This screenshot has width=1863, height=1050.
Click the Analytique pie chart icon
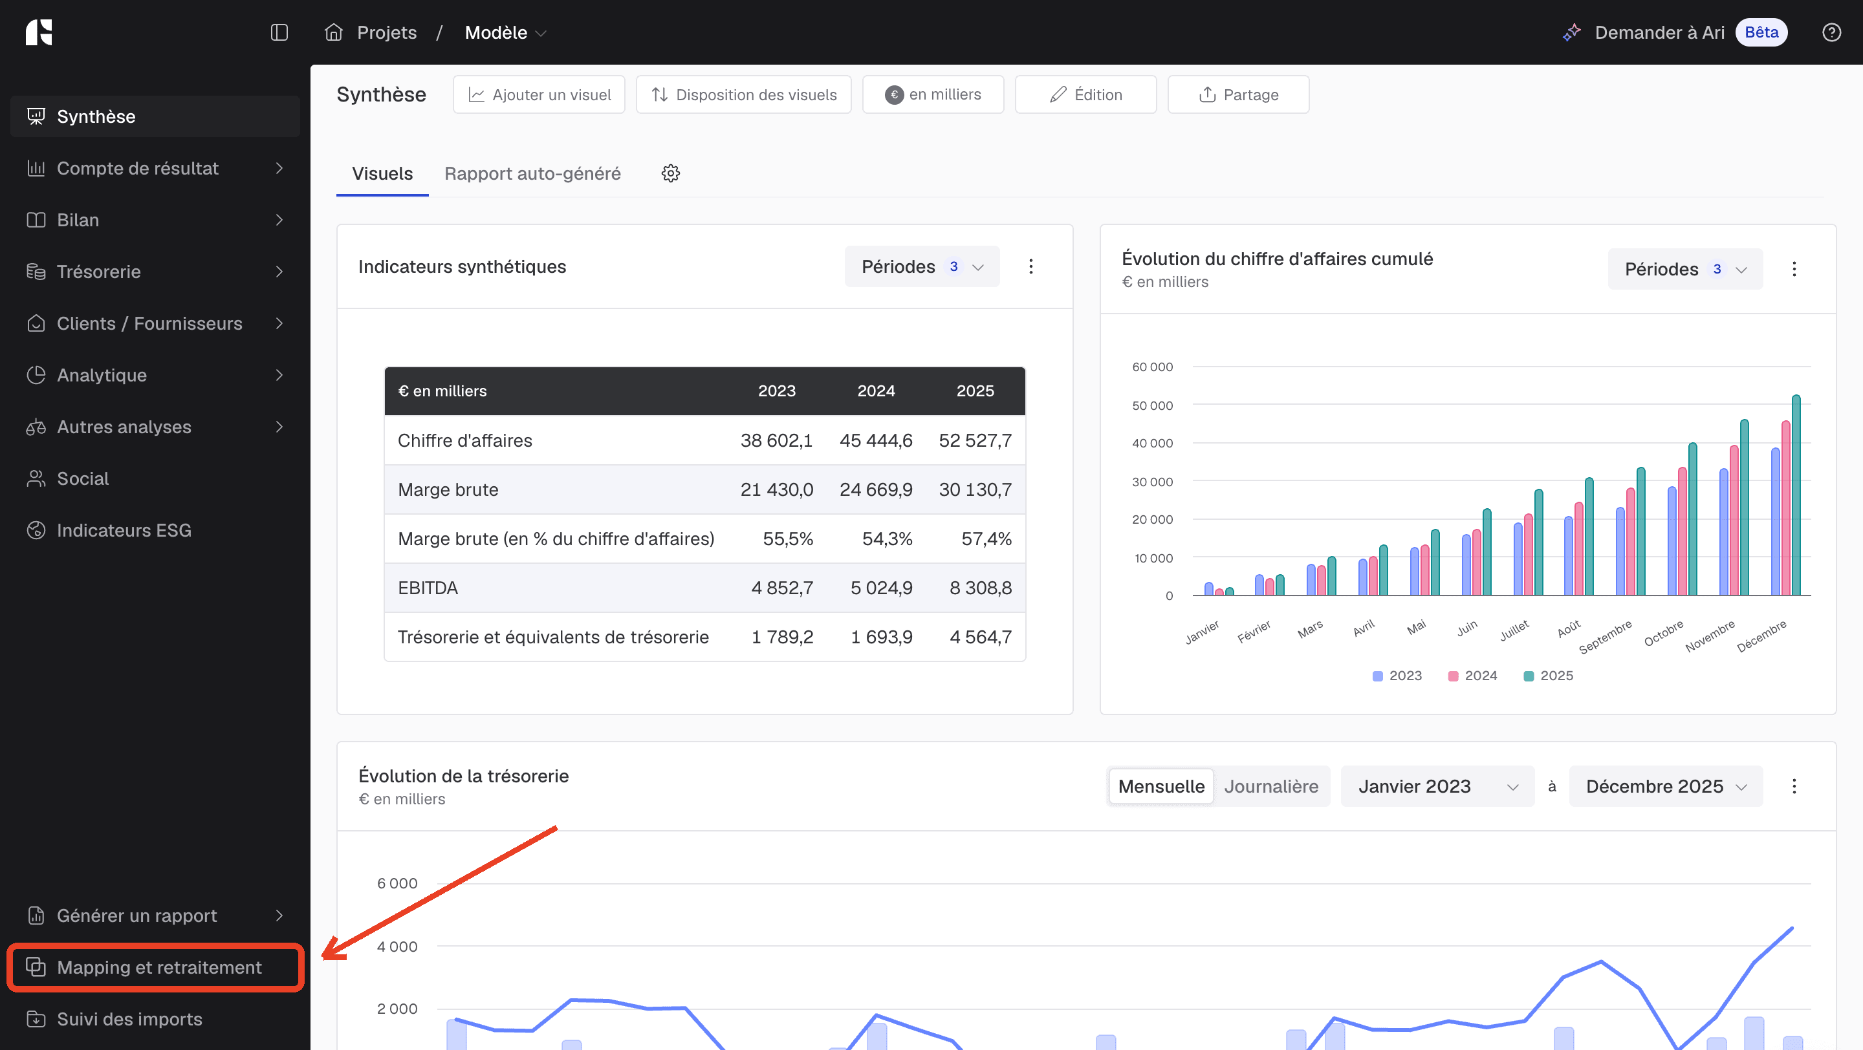coord(36,375)
